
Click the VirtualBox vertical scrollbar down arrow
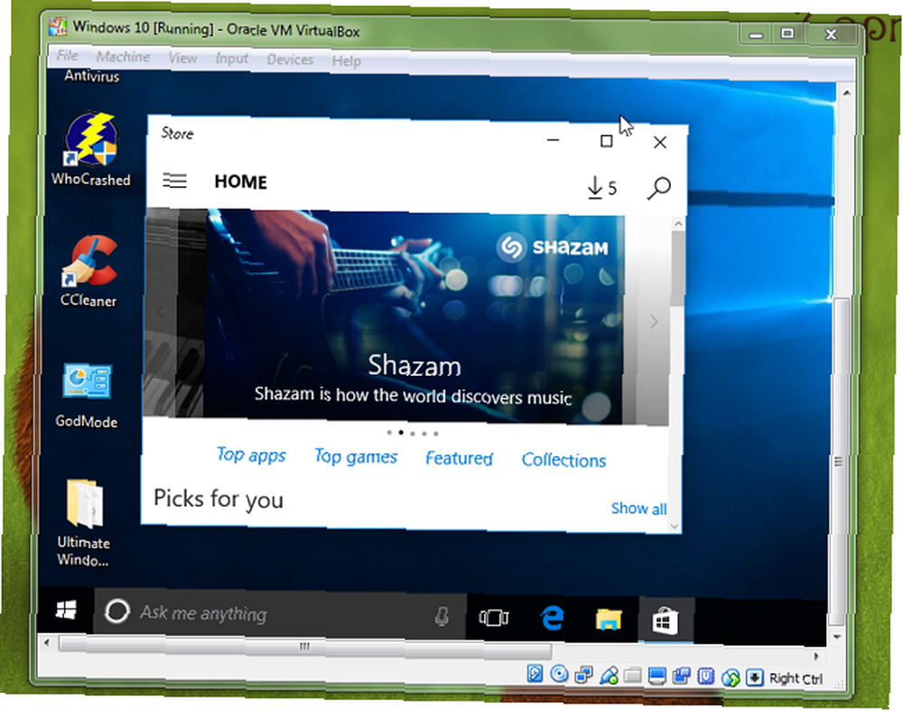coord(838,637)
